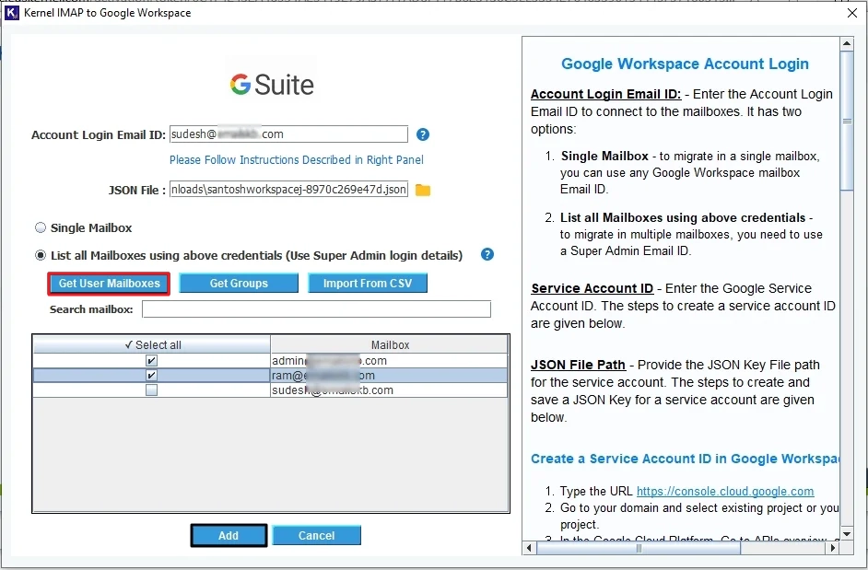Click the Get User Mailboxes button

click(108, 283)
